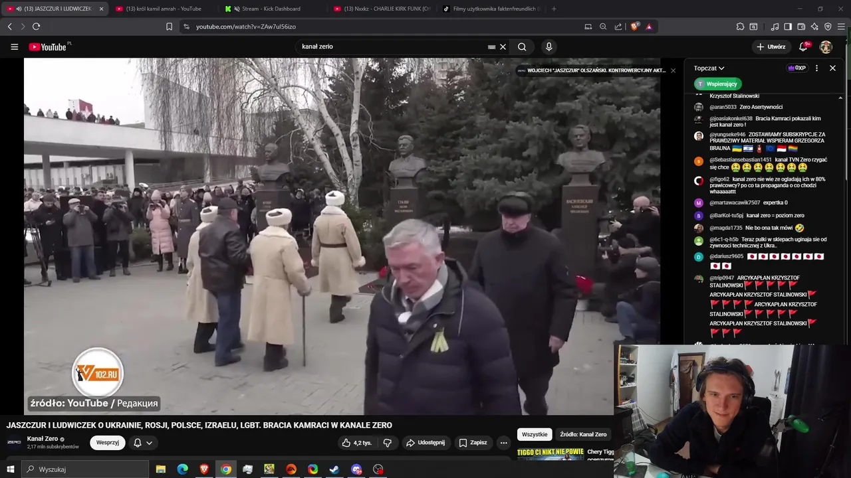Open Brave browser from taskbar
Screen dimensions: 851x478
pos(204,469)
